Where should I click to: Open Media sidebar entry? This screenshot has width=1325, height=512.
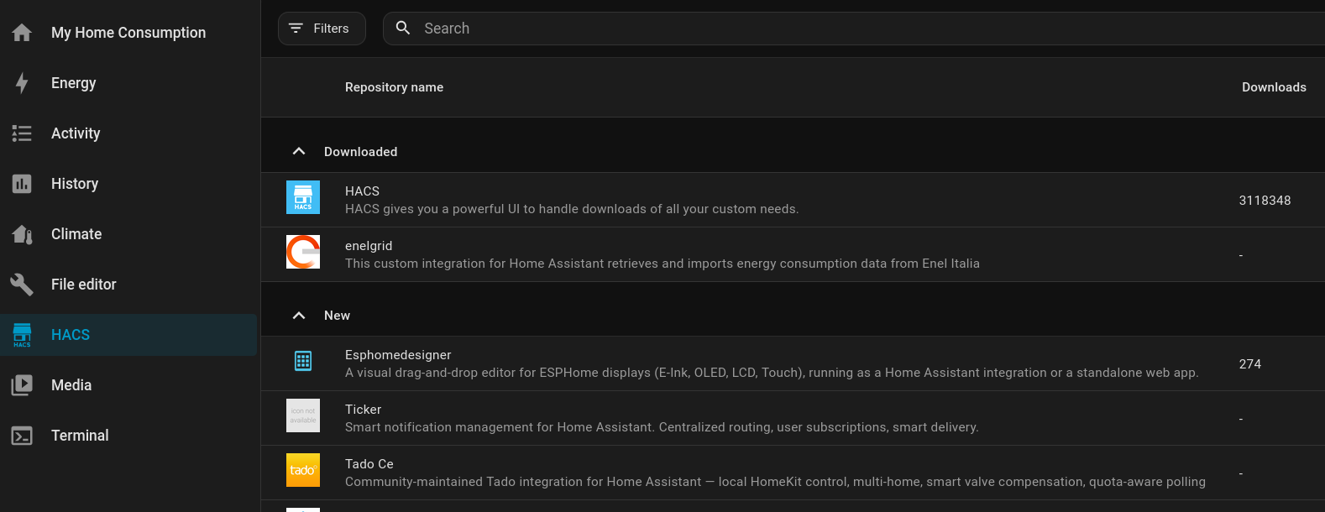pyautogui.click(x=128, y=385)
